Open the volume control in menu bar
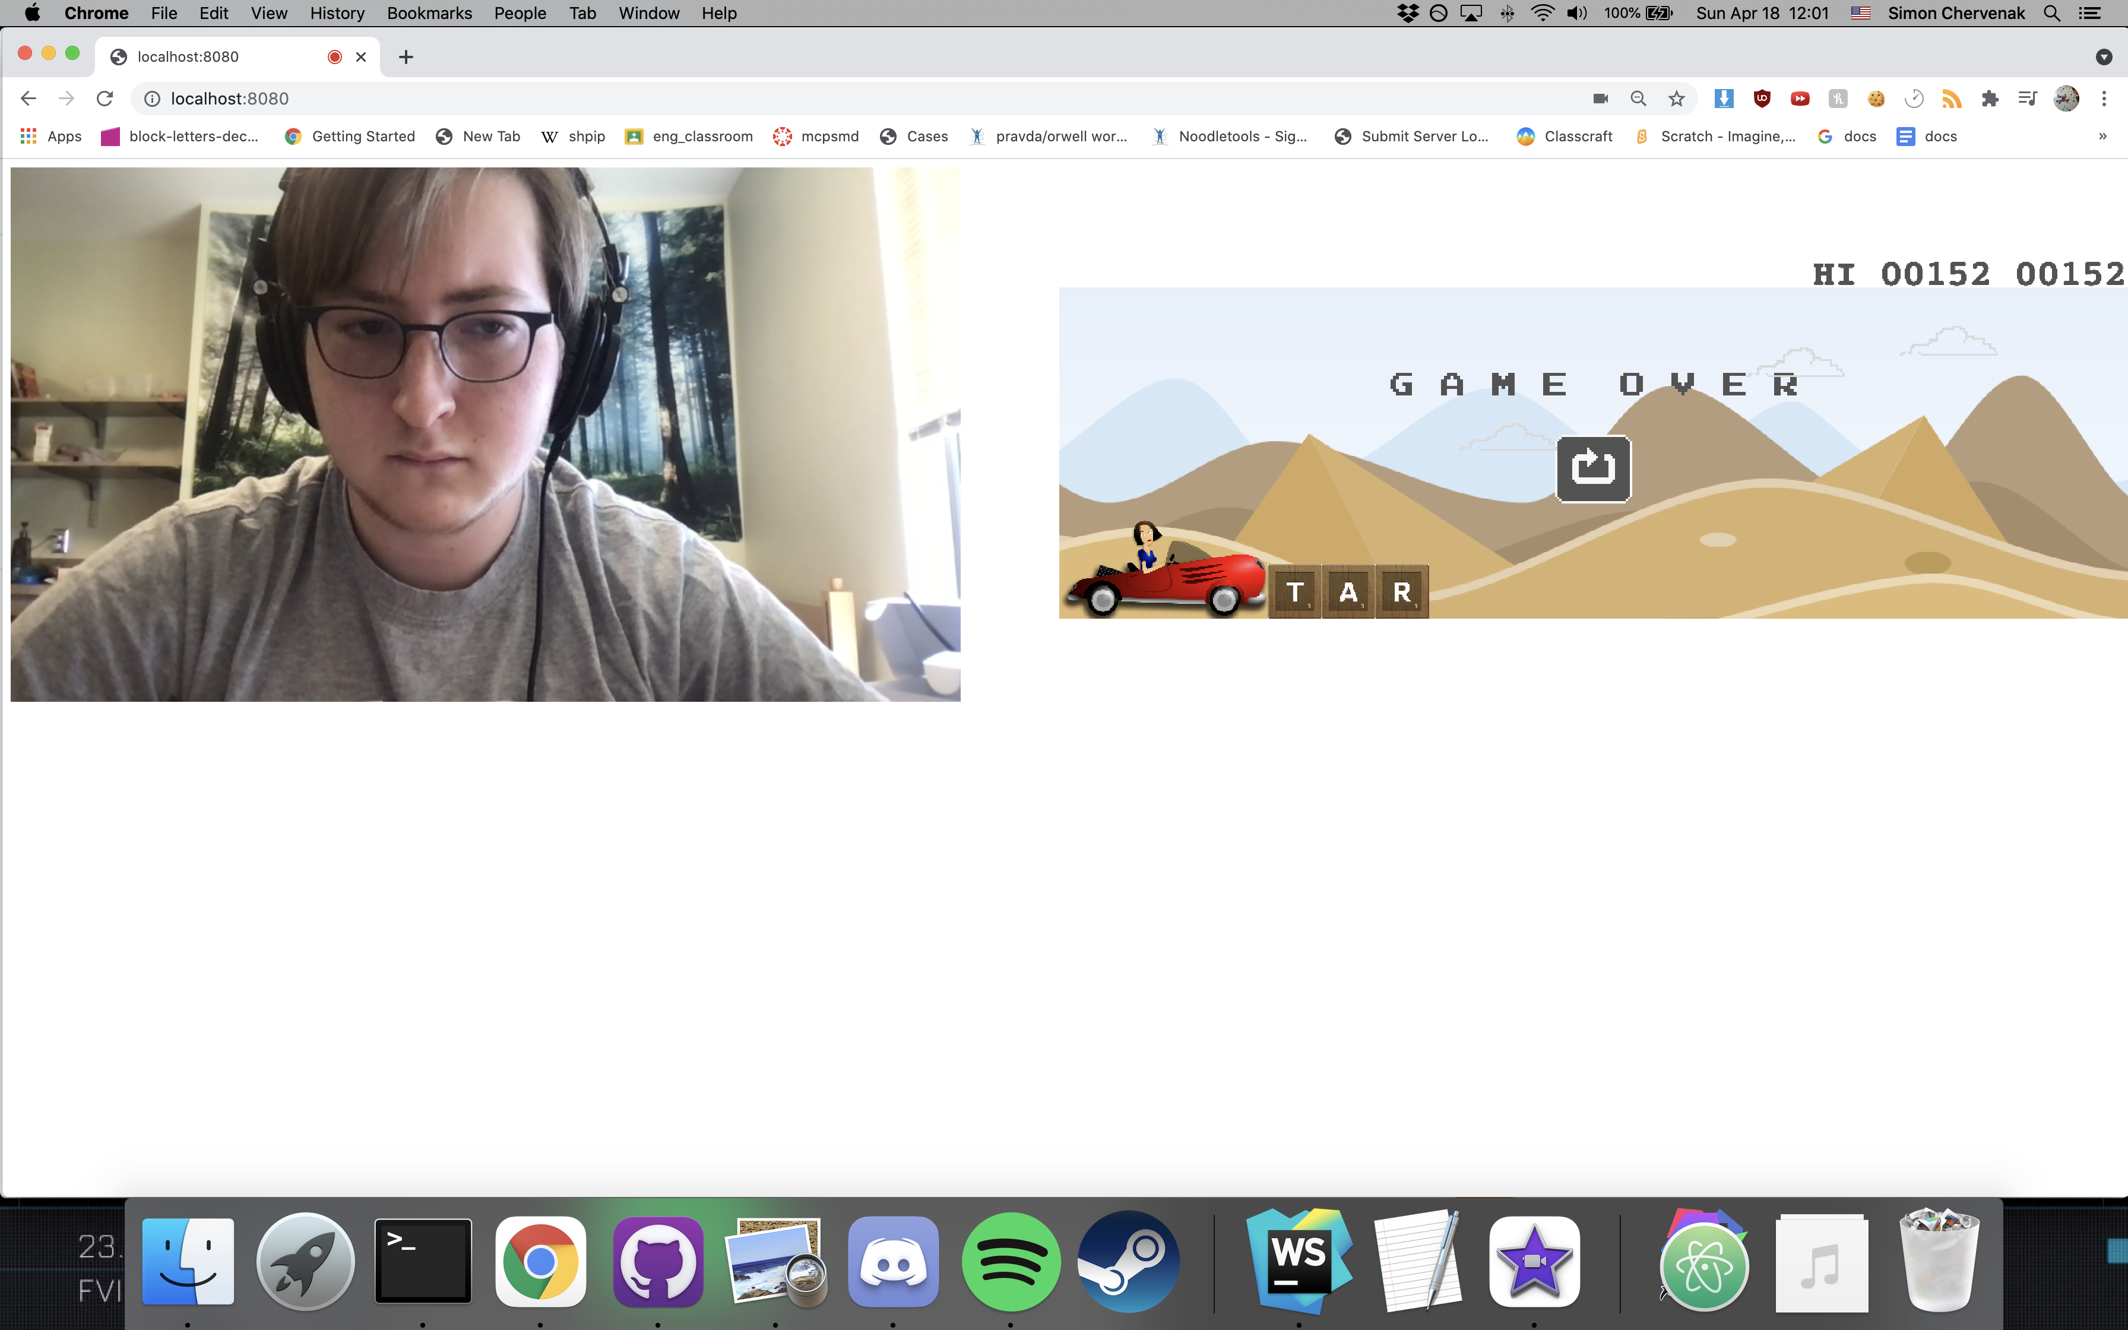This screenshot has width=2128, height=1330. (x=1576, y=13)
